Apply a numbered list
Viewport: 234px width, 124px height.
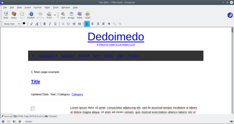[68, 24]
